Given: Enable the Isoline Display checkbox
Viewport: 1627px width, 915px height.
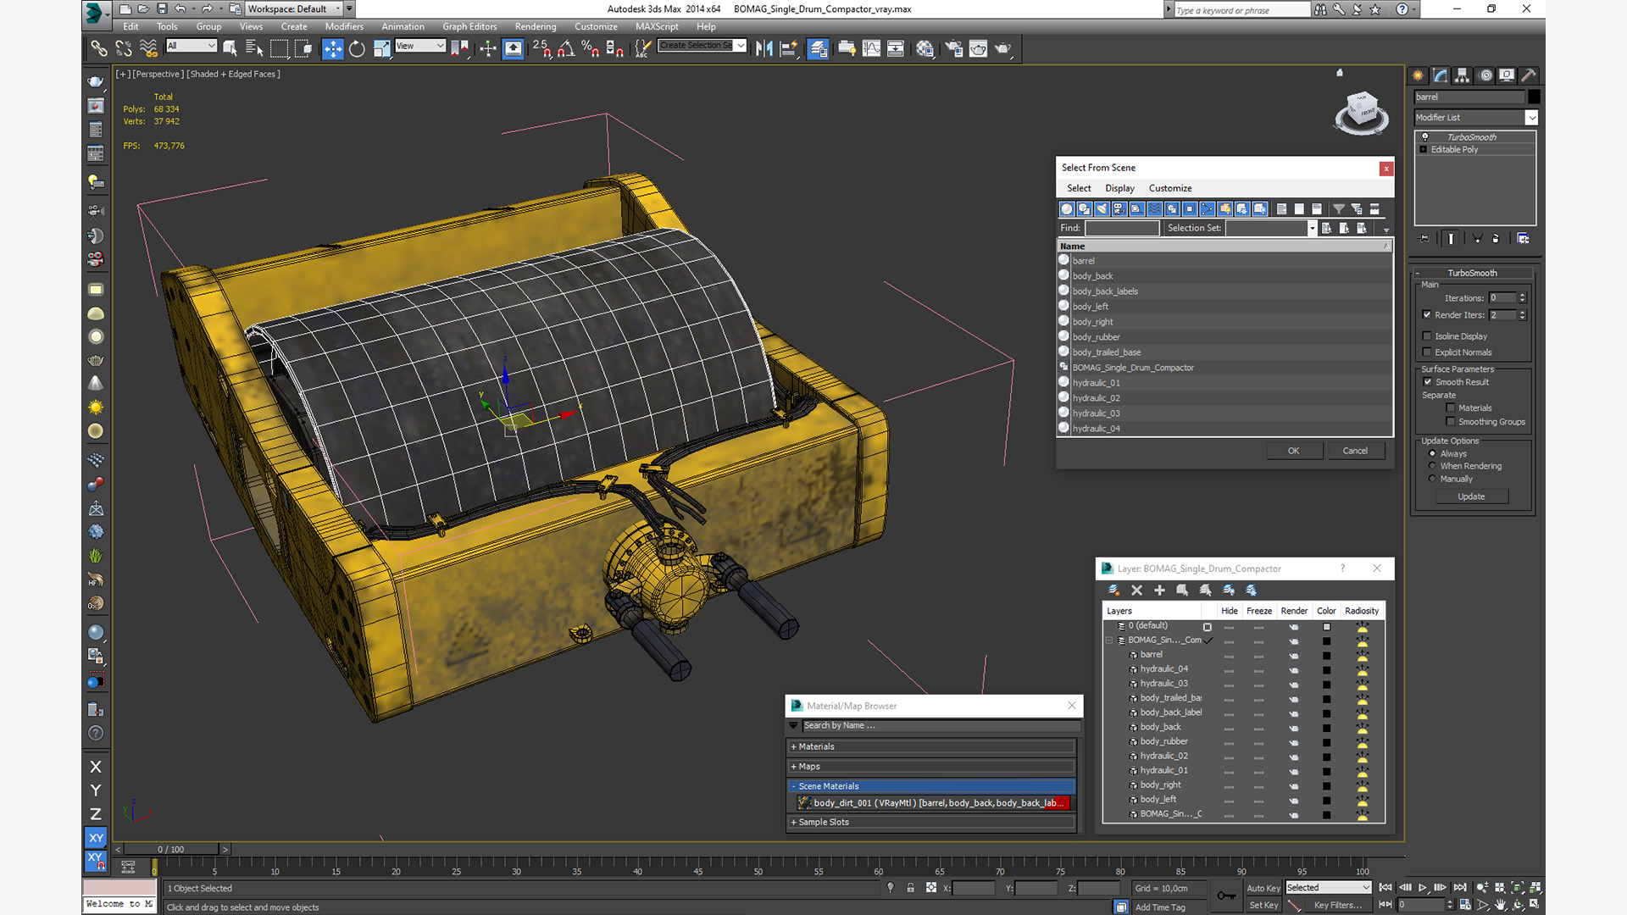Looking at the screenshot, I should tap(1427, 336).
